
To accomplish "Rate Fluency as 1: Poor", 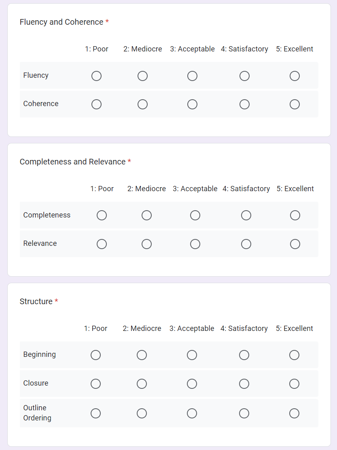I will coord(96,76).
